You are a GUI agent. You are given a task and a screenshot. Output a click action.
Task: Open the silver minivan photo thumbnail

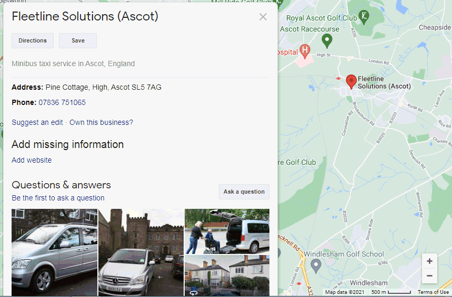click(x=54, y=252)
